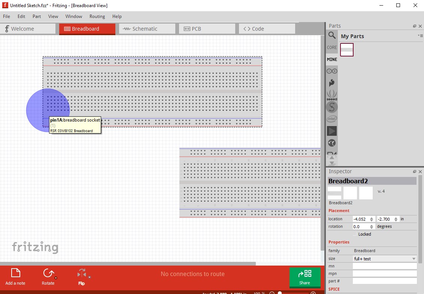Select the Seeed Studio parts bin
Viewport: 424px width, 294px height.
(x=331, y=95)
